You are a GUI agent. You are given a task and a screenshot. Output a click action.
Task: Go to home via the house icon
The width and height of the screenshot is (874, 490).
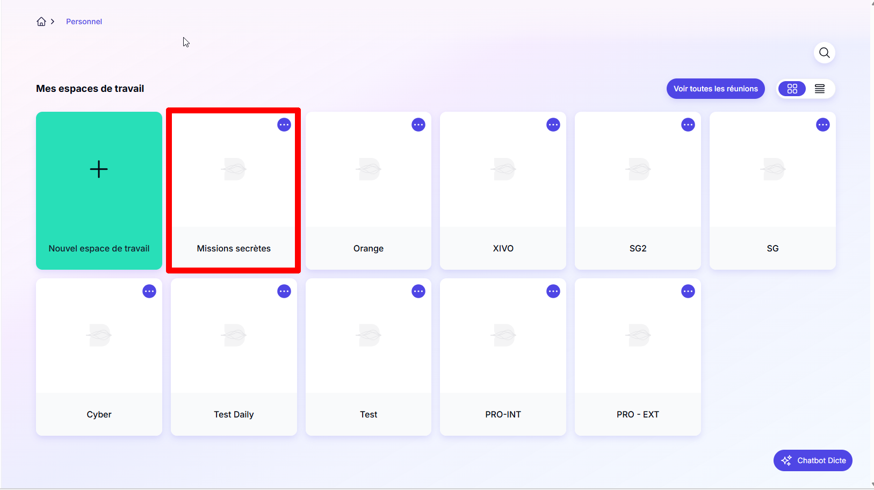[41, 21]
